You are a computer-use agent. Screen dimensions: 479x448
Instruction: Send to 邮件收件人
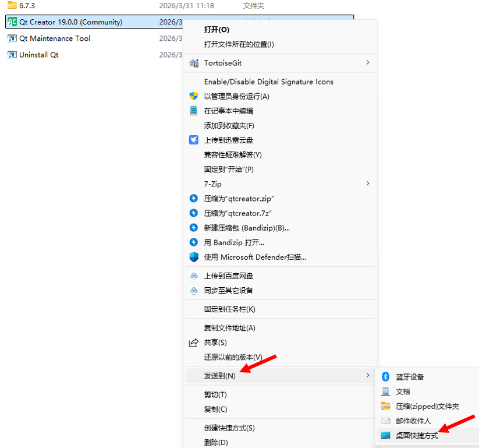coord(413,421)
